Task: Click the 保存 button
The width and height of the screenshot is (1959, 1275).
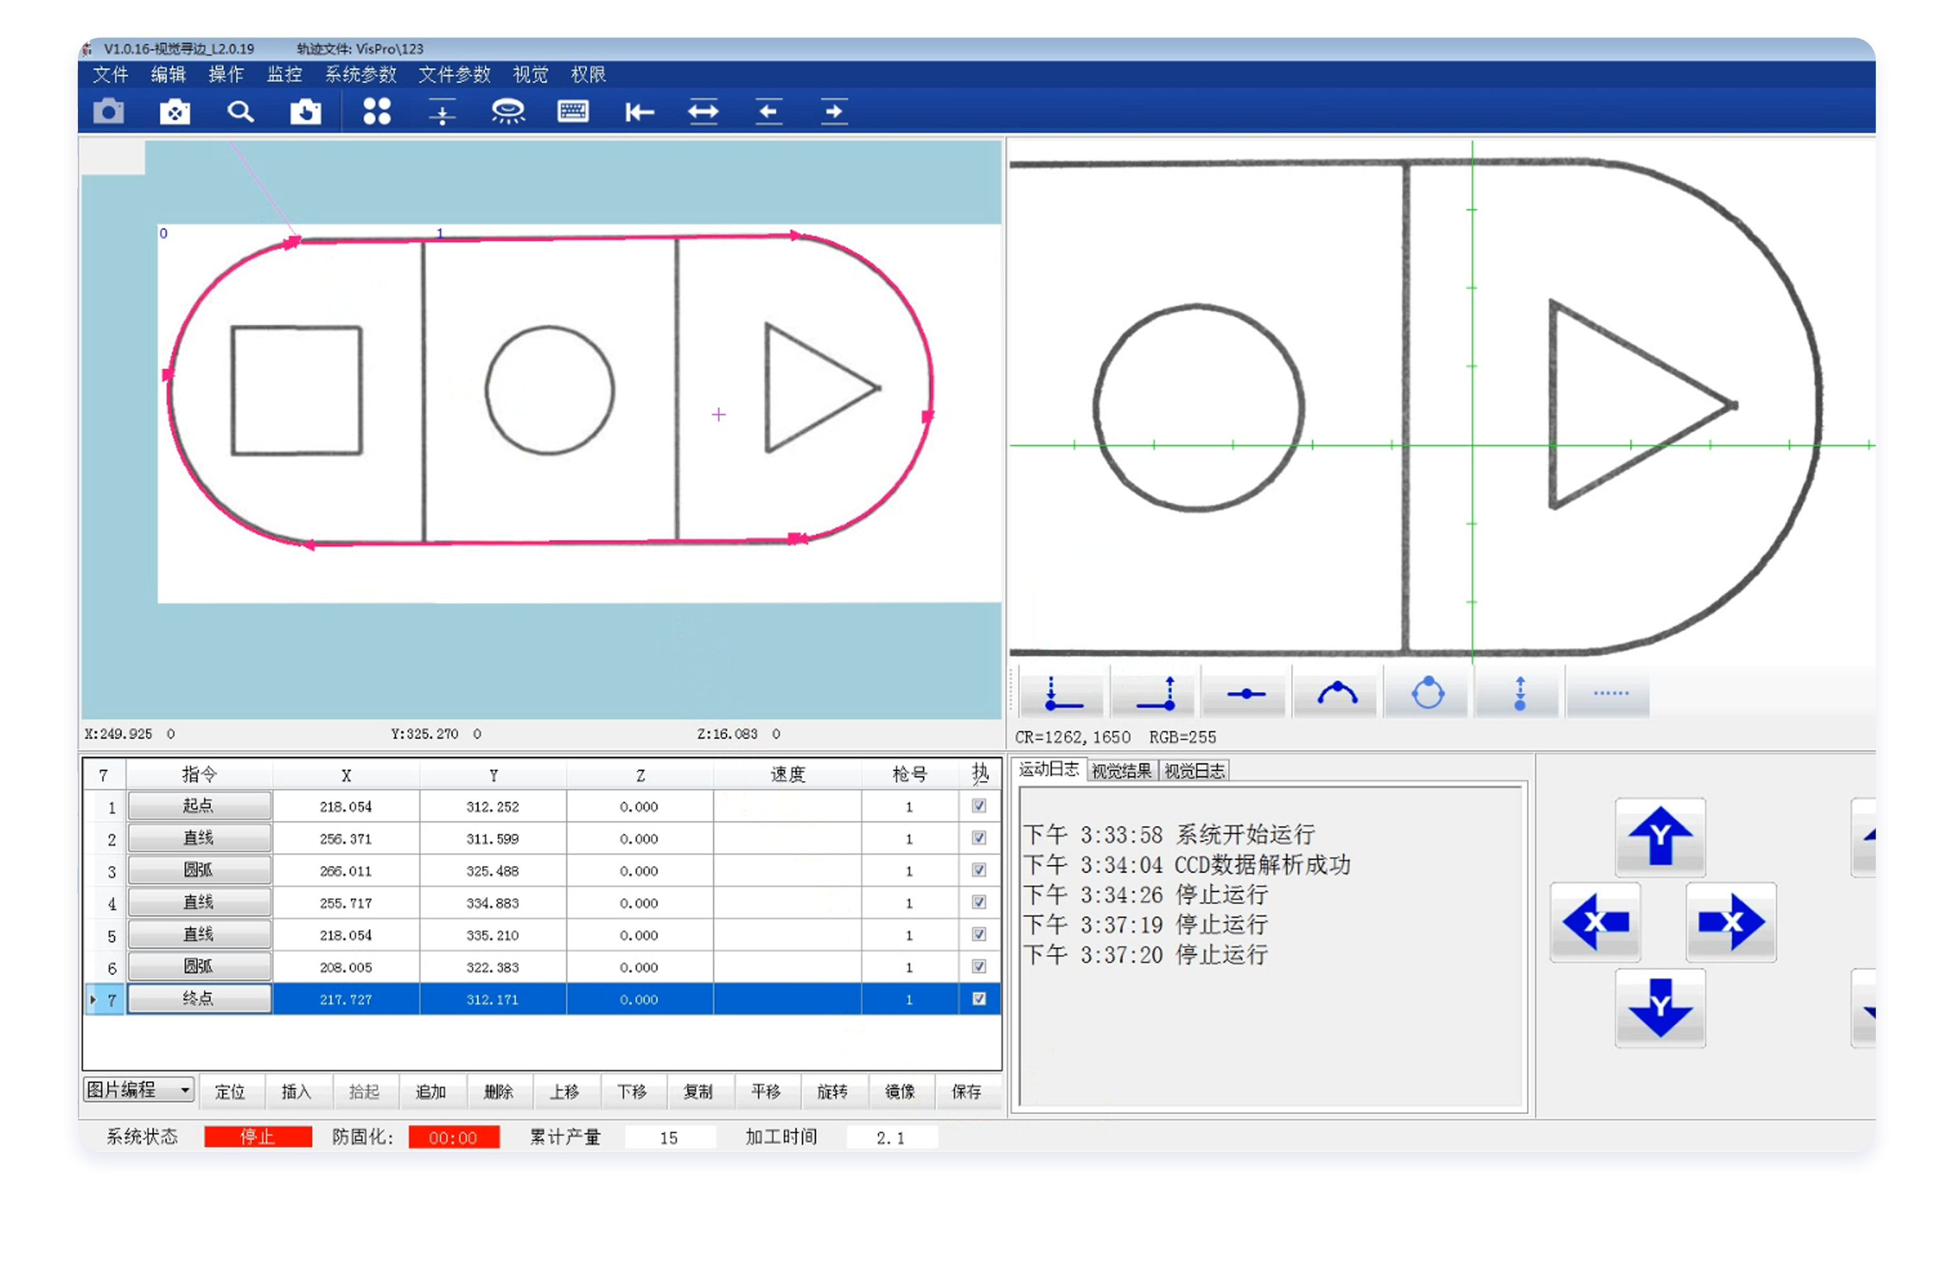Action: 967,1091
